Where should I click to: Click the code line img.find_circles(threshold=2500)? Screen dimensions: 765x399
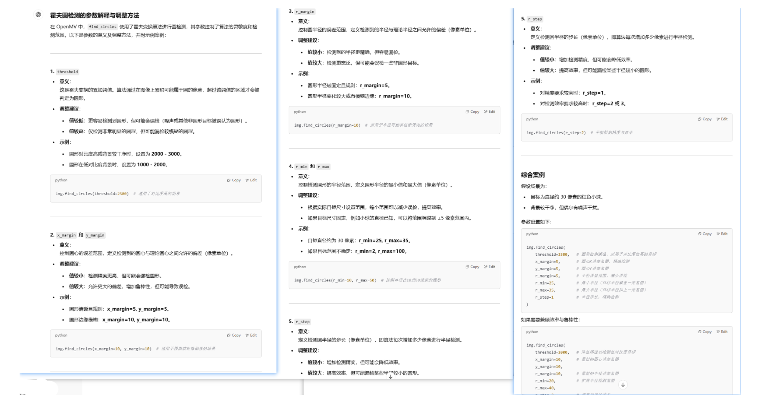tap(92, 194)
